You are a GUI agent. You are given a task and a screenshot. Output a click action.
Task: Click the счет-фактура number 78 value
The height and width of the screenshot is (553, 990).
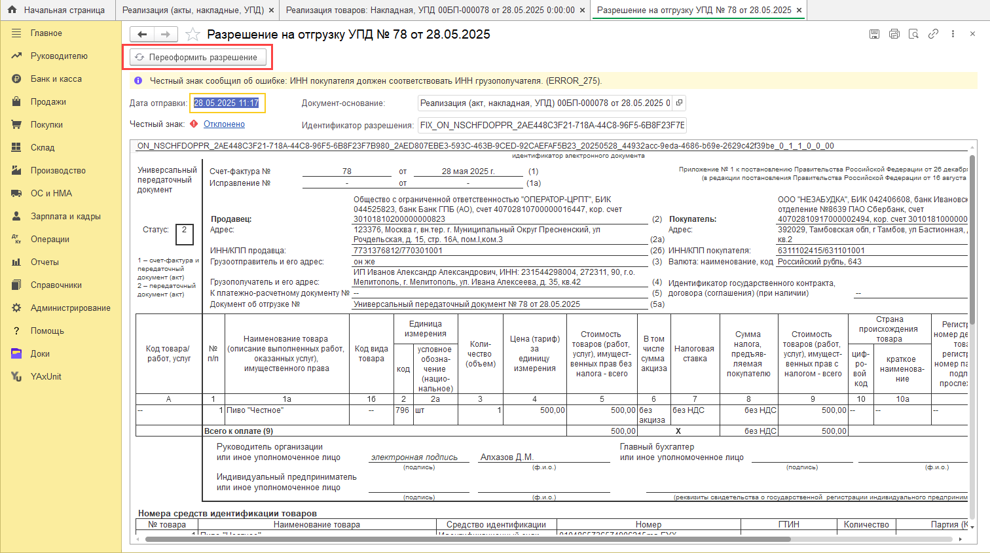(347, 171)
